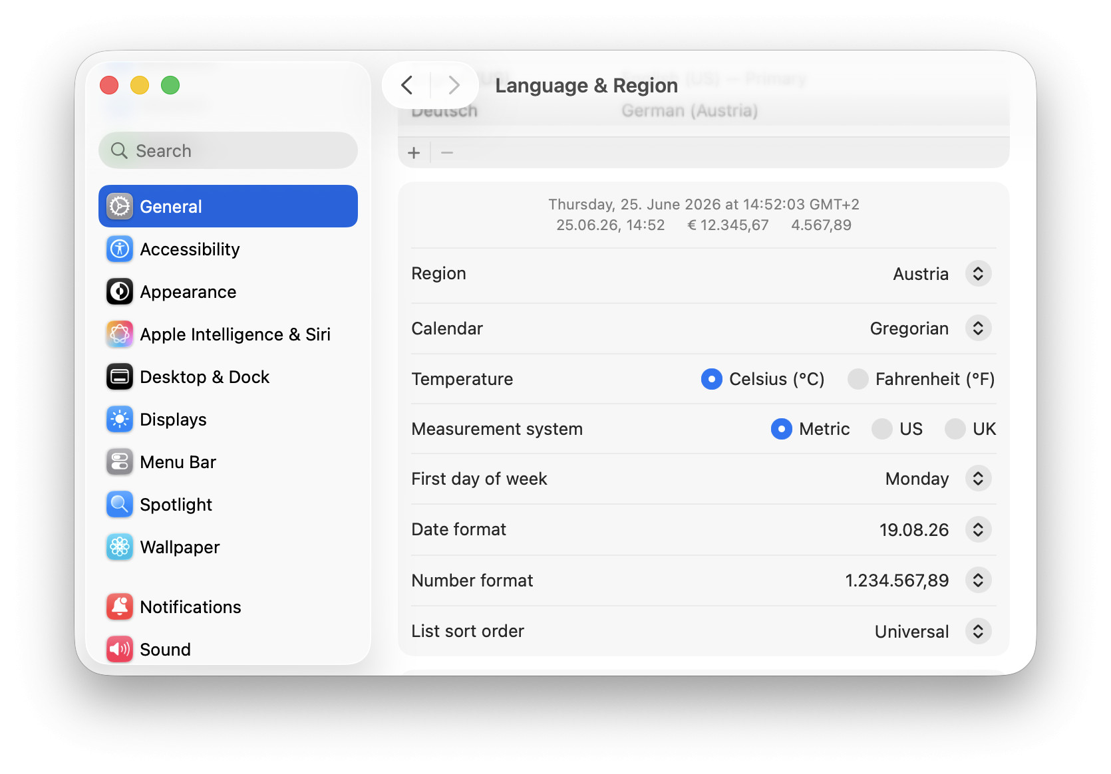Open Appearance settings
The image size is (1111, 774).
[228, 292]
